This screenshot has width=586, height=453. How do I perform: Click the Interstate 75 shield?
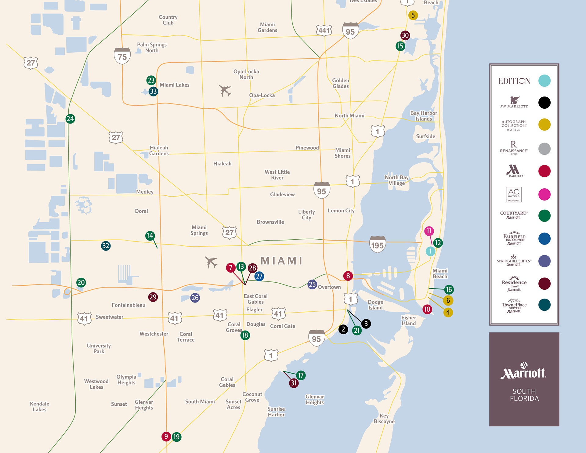click(122, 56)
